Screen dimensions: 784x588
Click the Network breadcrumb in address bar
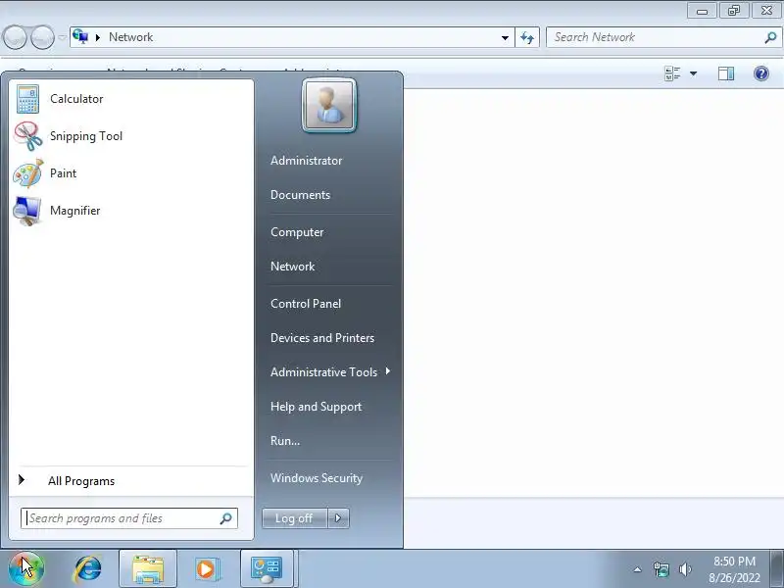click(x=131, y=37)
